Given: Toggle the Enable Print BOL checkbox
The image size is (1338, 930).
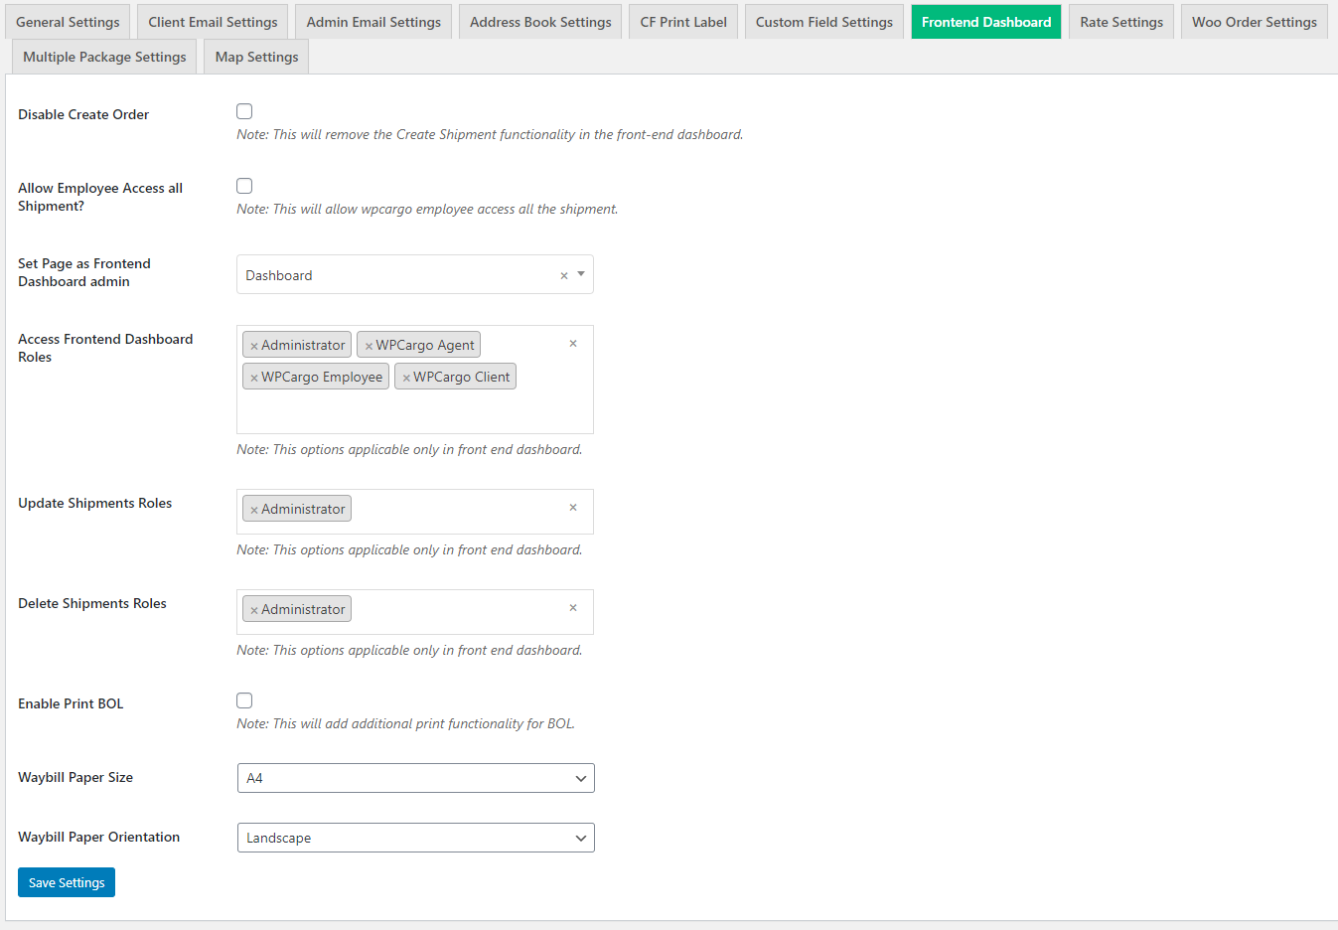Looking at the screenshot, I should click(x=244, y=700).
